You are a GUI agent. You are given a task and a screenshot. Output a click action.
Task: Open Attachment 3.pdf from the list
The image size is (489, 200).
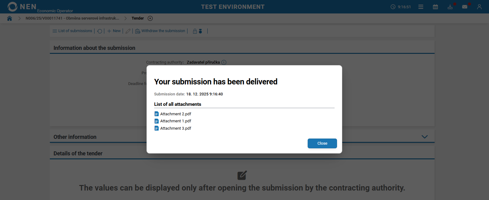(x=176, y=128)
